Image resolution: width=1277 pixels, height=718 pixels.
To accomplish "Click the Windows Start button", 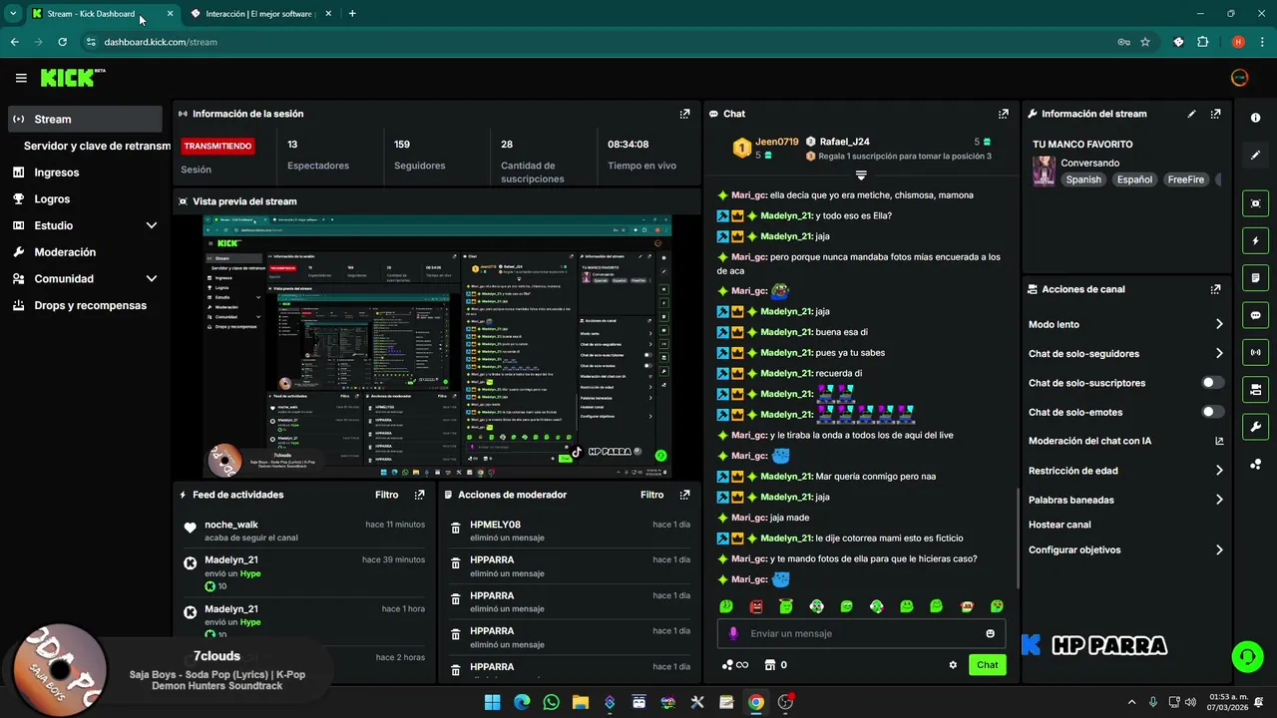I will click(x=492, y=702).
